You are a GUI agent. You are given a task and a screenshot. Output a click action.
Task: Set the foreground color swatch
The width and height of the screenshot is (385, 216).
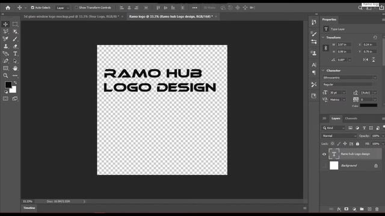(x=8, y=85)
